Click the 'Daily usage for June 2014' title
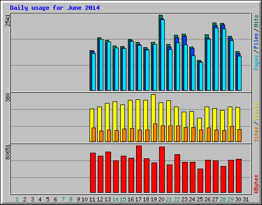This screenshot has height=205, width=262. point(55,8)
